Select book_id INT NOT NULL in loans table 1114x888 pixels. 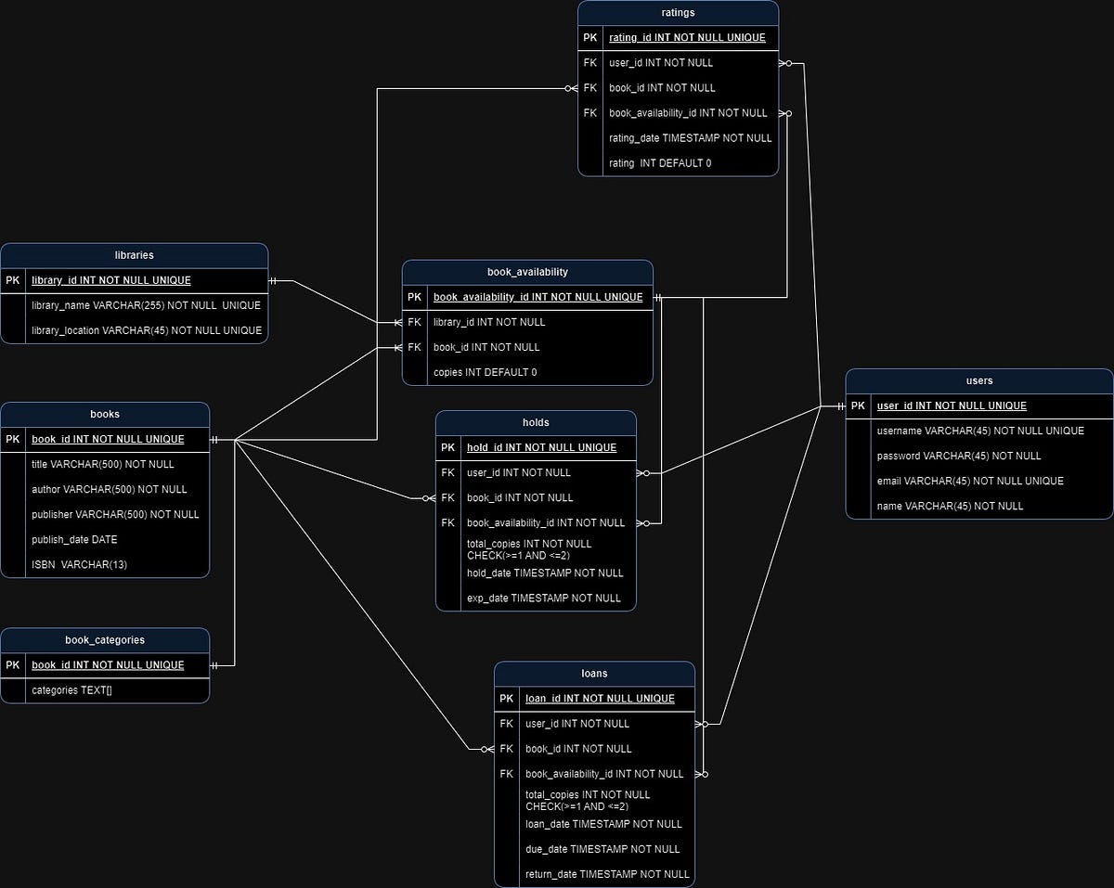(x=594, y=749)
